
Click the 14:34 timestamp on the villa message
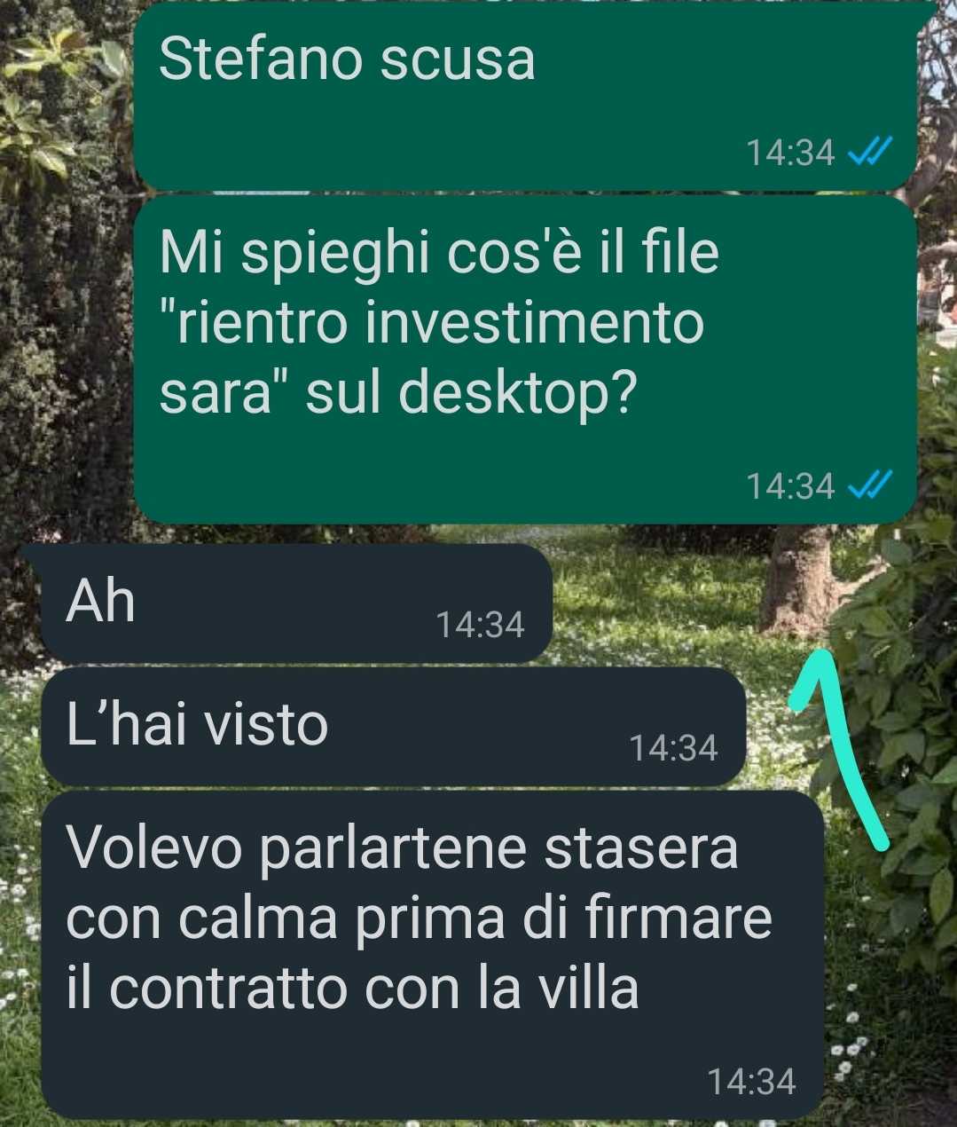click(752, 1082)
